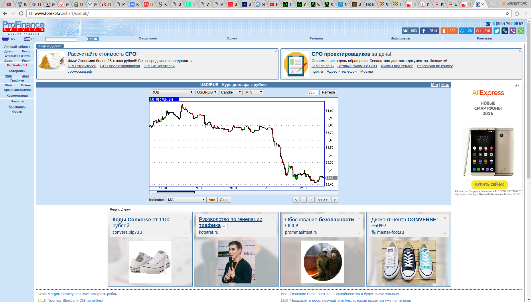The image size is (531, 302).
Task: Click the Max chart size link
Action: pos(445,85)
